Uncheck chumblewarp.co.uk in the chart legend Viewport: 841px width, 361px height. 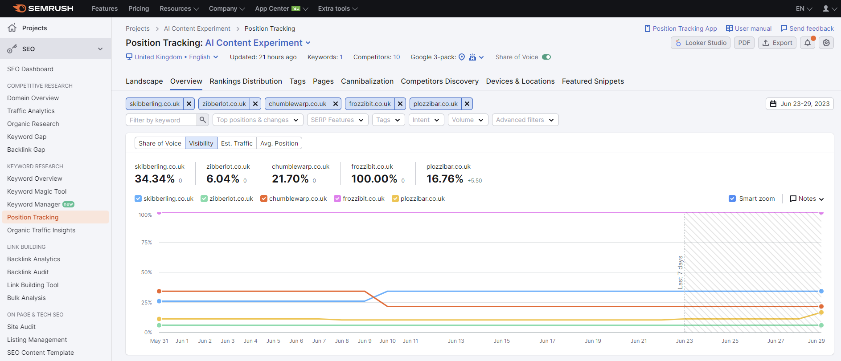coord(264,199)
